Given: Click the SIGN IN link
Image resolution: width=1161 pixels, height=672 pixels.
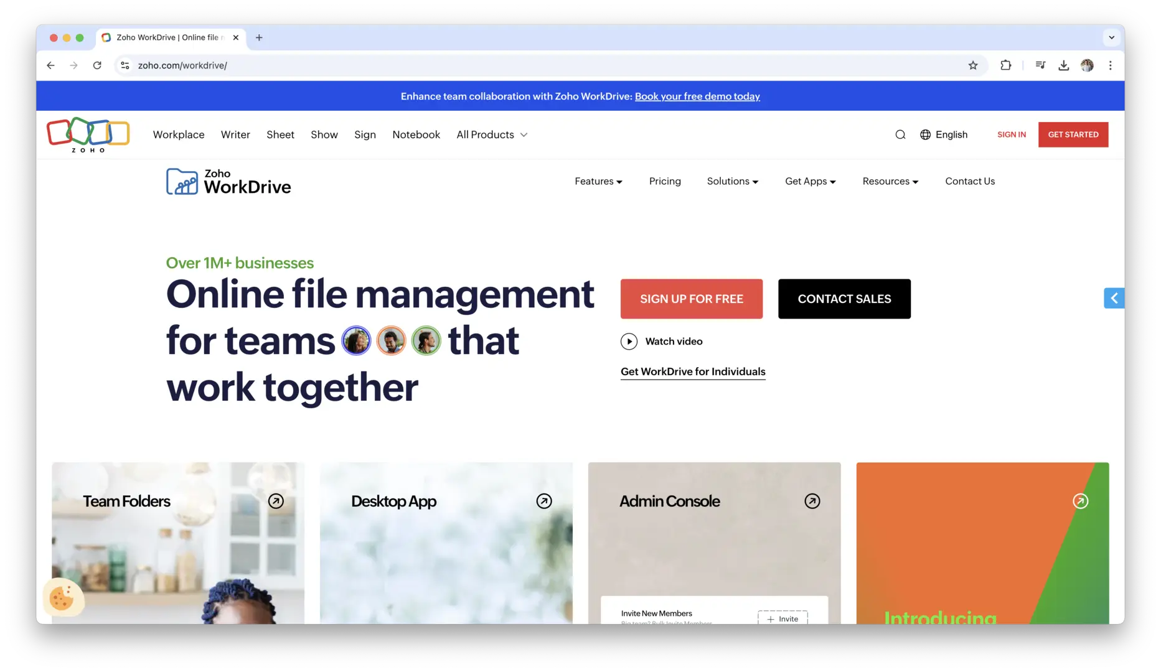Looking at the screenshot, I should pos(1012,135).
